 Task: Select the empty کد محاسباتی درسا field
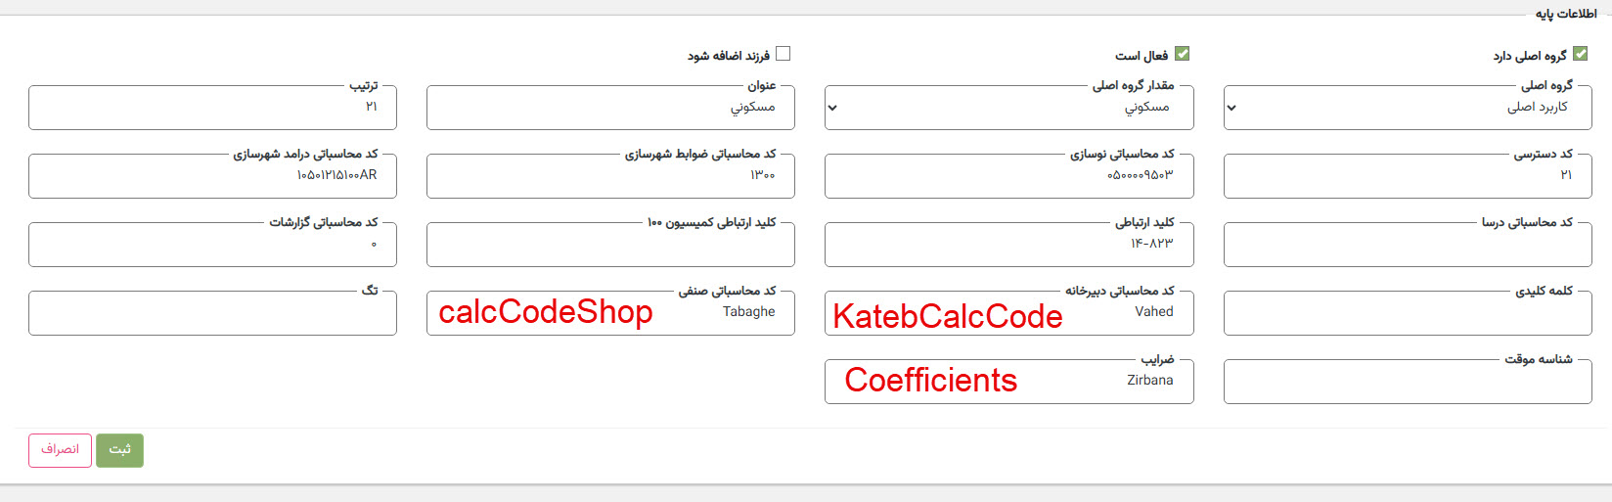1408,245
